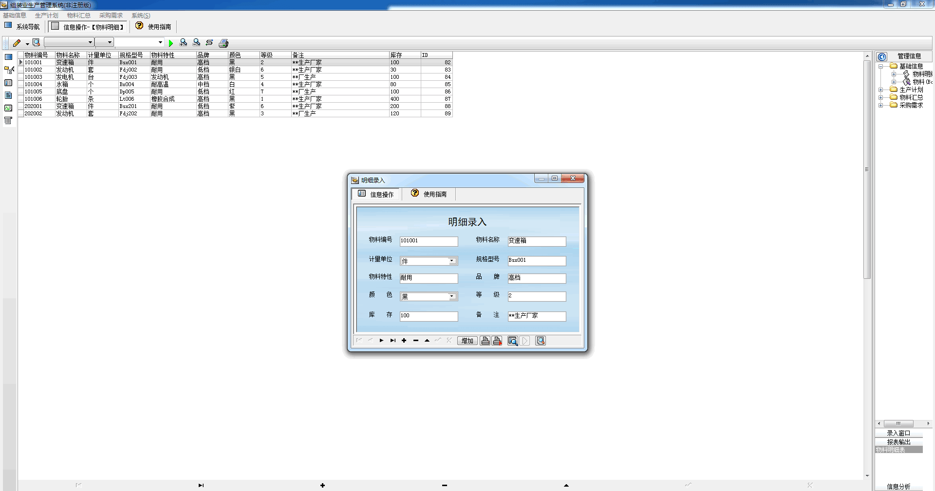Switch to 系统导航 tab

22,27
